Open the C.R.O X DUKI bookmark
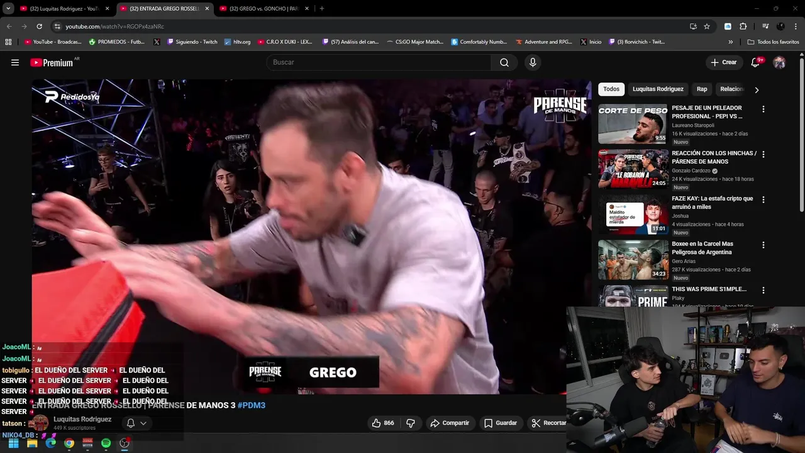Image resolution: width=805 pixels, height=453 pixels. click(284, 42)
